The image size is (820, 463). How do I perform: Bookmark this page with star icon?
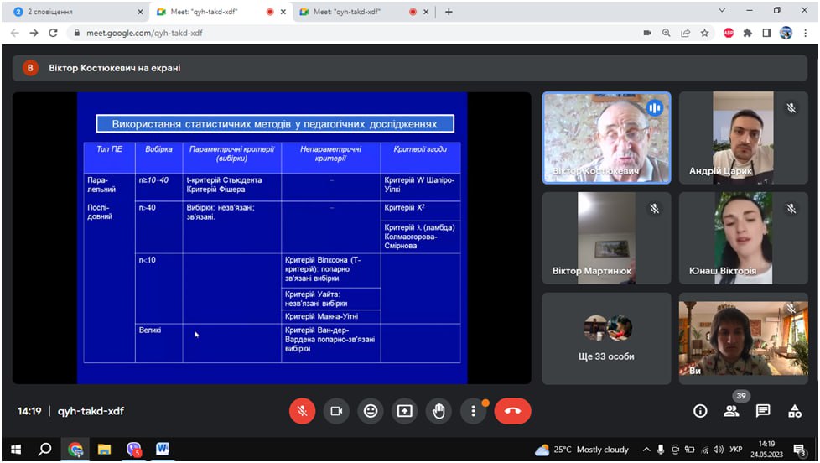click(x=705, y=33)
